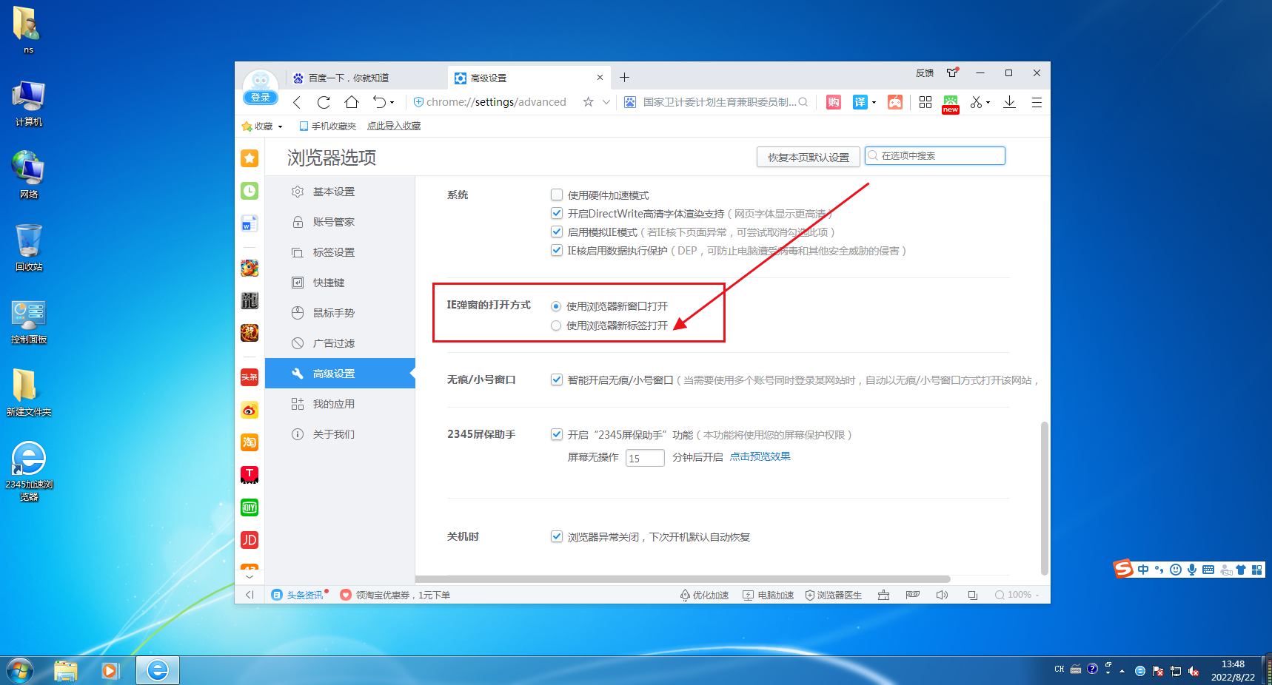Viewport: 1272px width, 685px height.
Task: Open the Tmall T sidebar icon
Action: pyautogui.click(x=250, y=475)
